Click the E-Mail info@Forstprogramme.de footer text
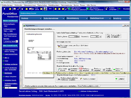Screen dimensions: 131x98 pyautogui.click(x=95, y=95)
